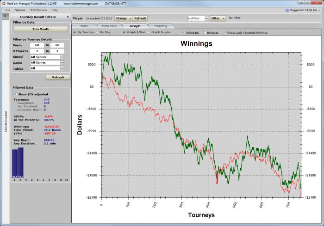Select the Graph $ Won option
Viewport: 324px width, 226px height.
(124, 32)
